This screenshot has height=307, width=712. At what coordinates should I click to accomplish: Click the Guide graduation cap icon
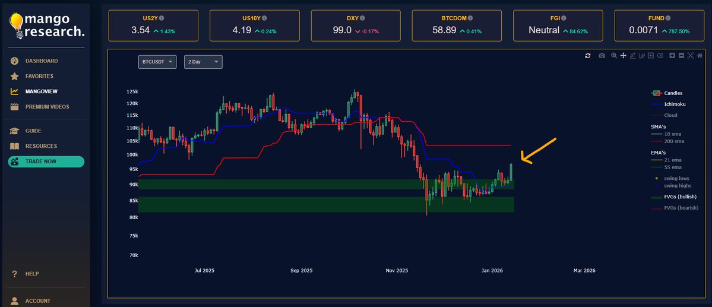coord(14,131)
